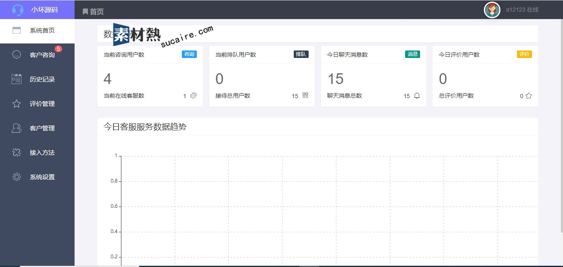Click the 小坏源码 brand title
This screenshot has width=563, height=267.
[x=44, y=10]
